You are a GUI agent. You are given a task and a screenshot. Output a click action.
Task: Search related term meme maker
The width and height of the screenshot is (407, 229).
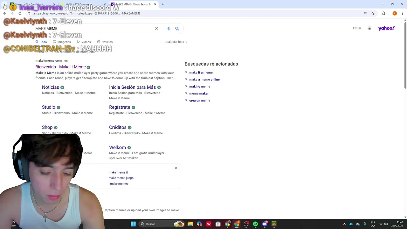(199, 94)
